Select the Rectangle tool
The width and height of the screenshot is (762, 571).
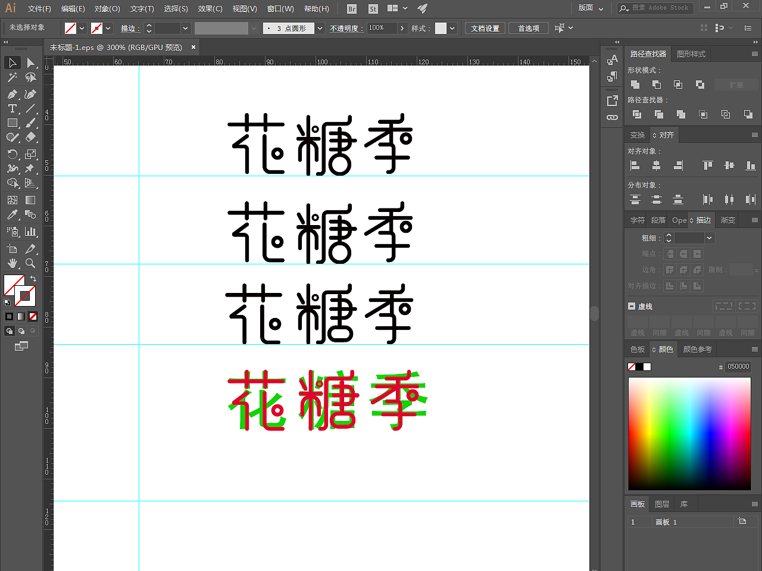[12, 123]
